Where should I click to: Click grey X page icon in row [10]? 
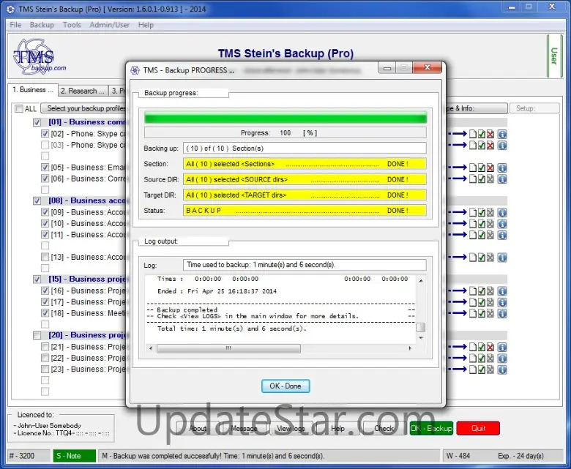490,224
